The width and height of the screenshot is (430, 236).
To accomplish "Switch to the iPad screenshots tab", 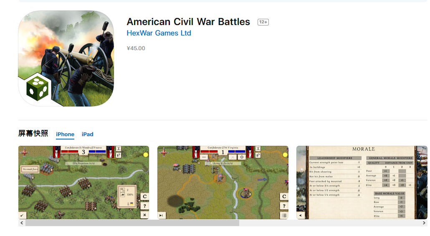I will (88, 134).
